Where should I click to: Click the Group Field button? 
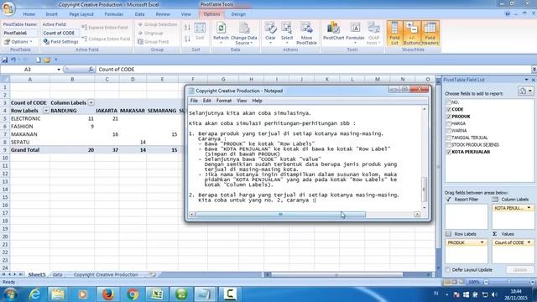[x=153, y=41]
